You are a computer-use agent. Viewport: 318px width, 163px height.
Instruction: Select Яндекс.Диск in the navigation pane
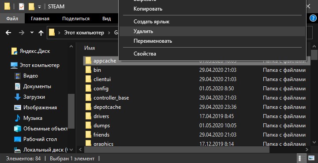[x=35, y=51]
